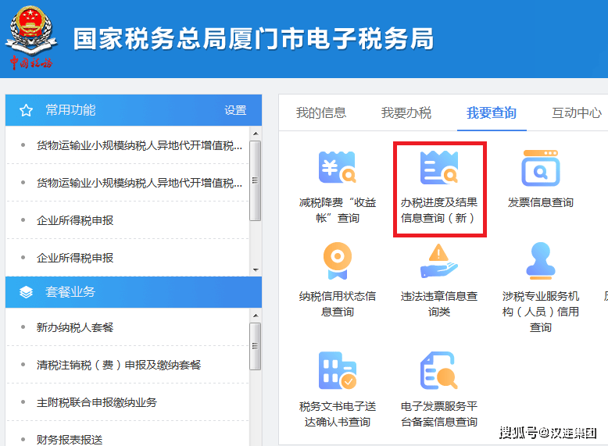Click 办税进度及结果信息查询 icon

[439, 167]
